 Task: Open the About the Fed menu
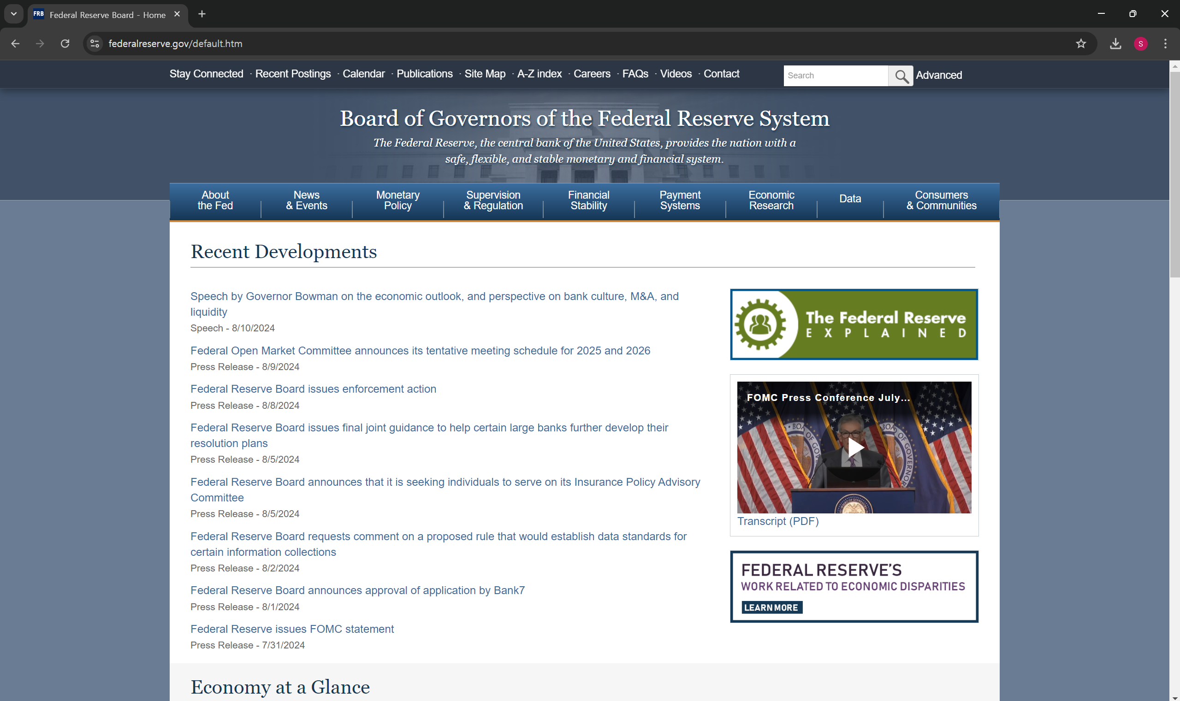coord(215,201)
